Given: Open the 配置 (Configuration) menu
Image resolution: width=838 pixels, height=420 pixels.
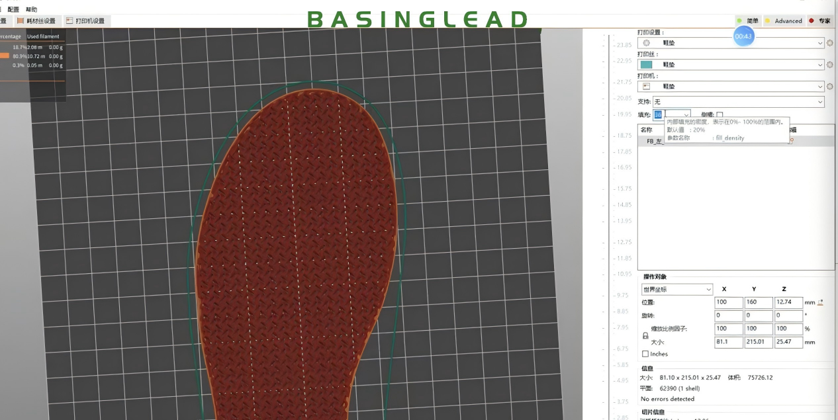Looking at the screenshot, I should tap(13, 10).
